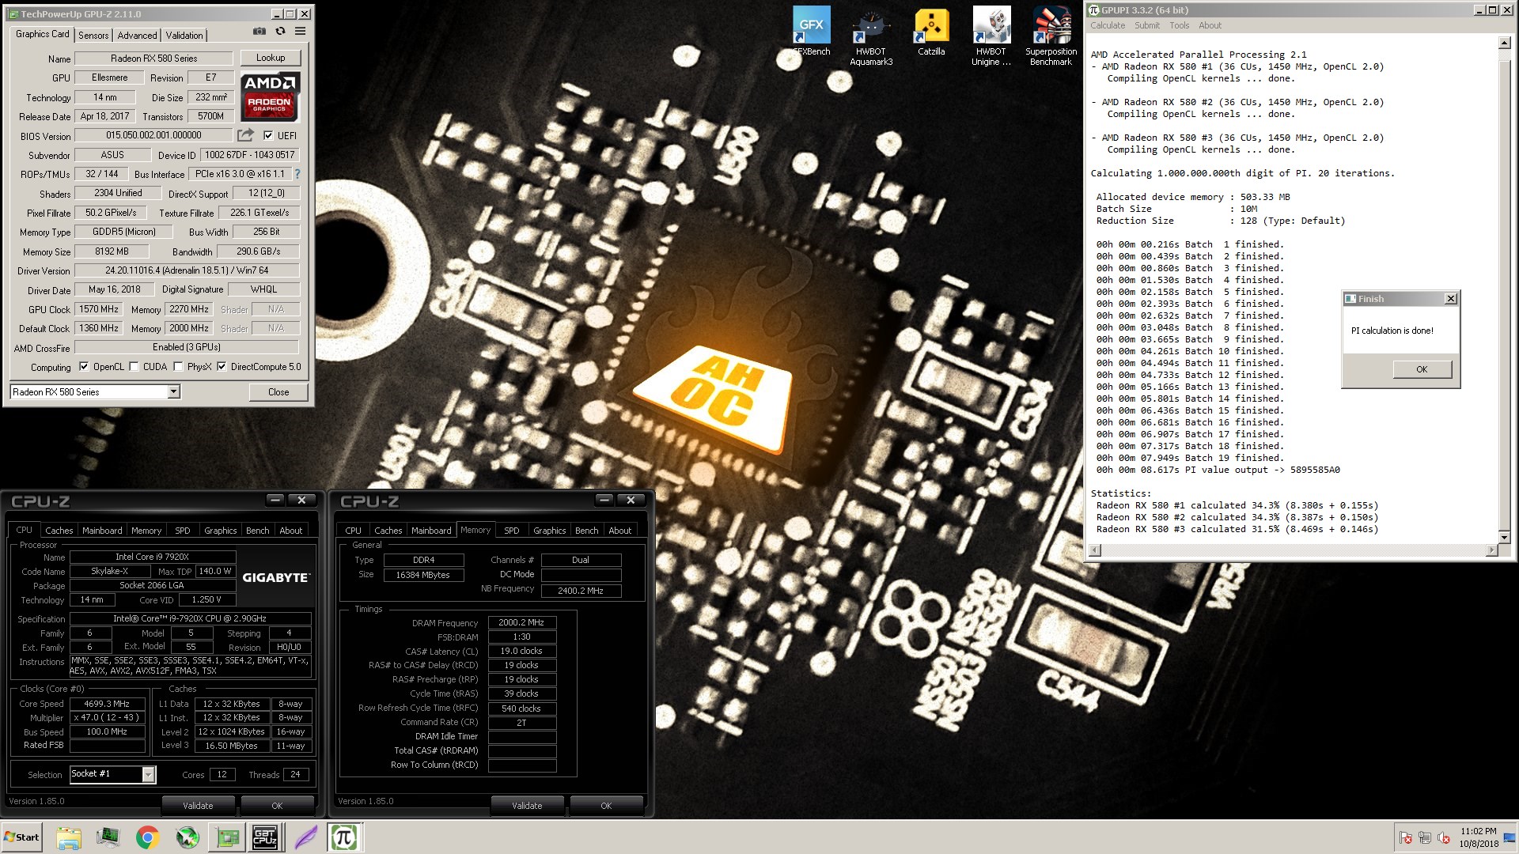Open the Mainboard tab in left CPU-Z window

[x=102, y=531]
